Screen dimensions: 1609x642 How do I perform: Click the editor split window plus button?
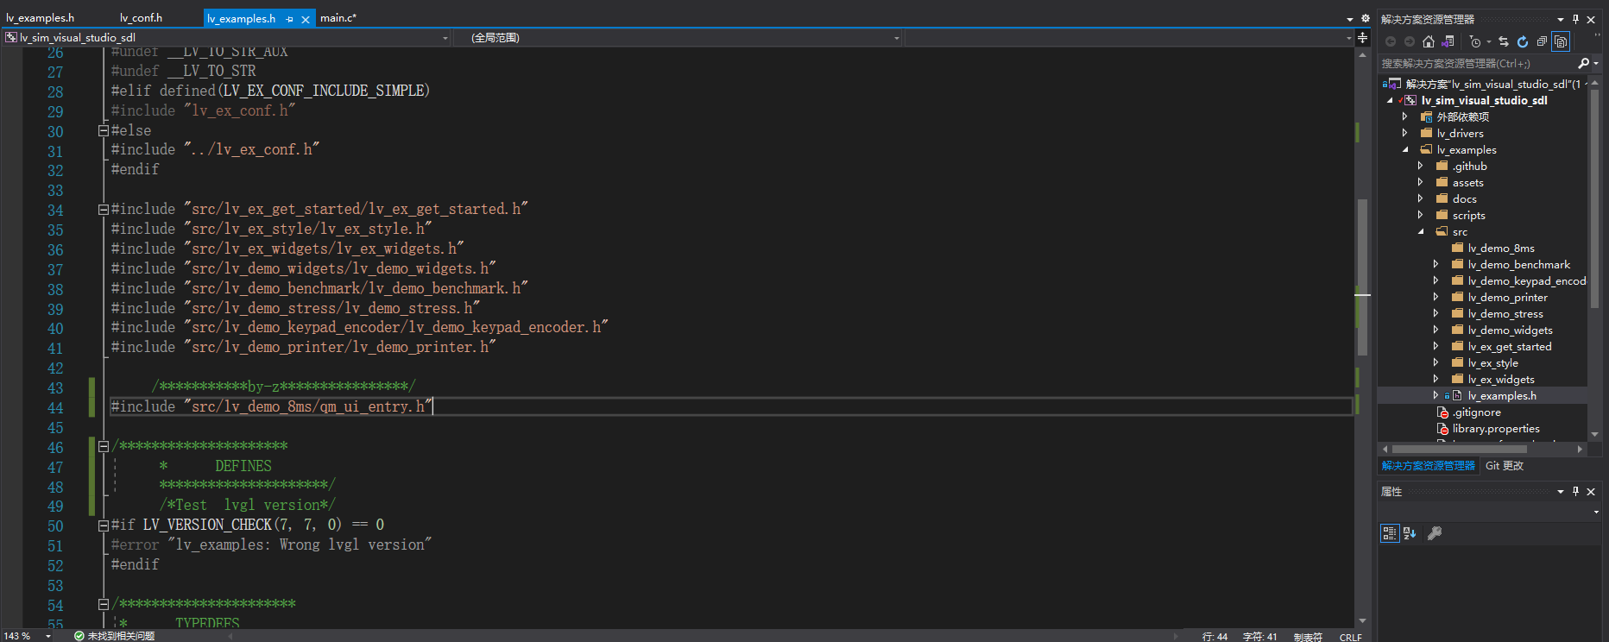pyautogui.click(x=1362, y=37)
